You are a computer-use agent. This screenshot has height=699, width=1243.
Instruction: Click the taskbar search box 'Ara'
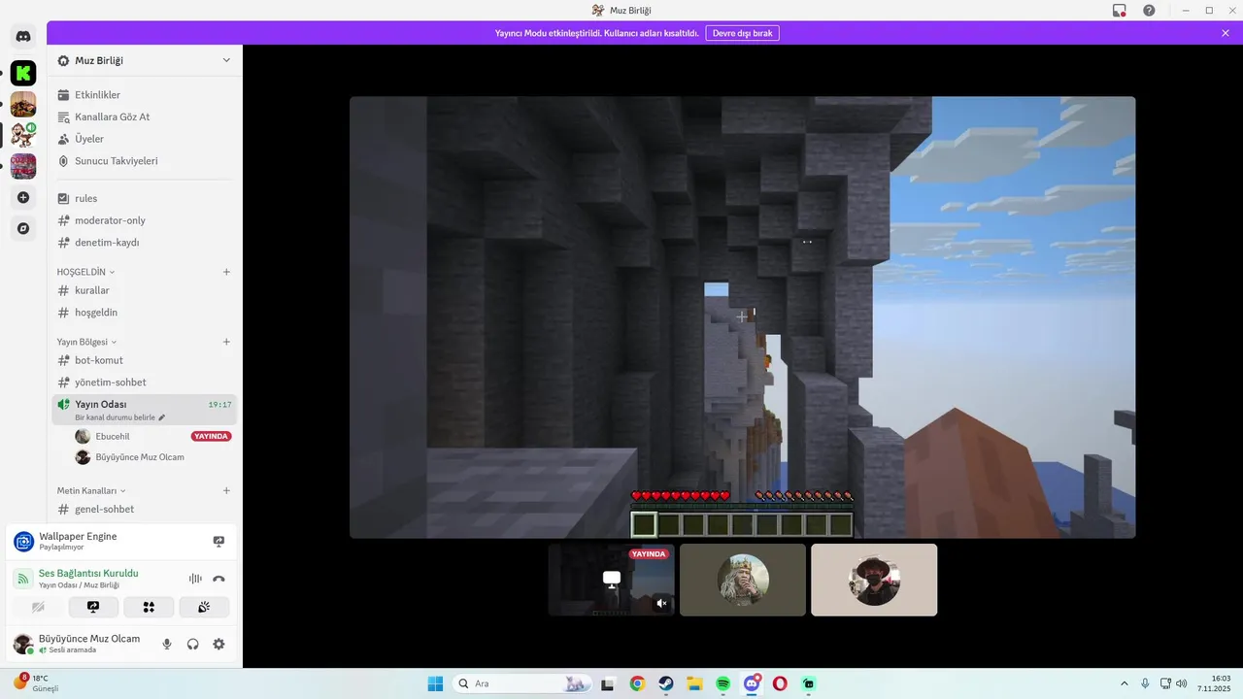point(522,683)
